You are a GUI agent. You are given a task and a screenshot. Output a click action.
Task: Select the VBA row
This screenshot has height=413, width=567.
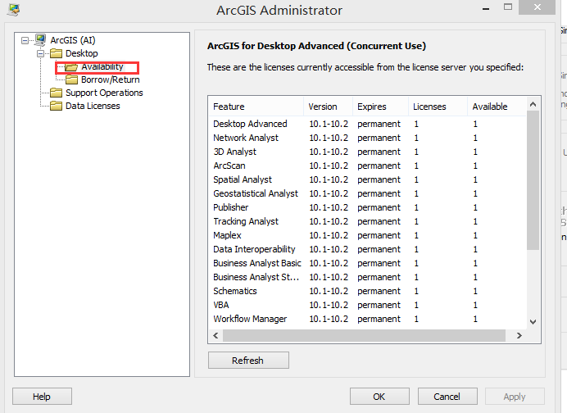coord(367,305)
